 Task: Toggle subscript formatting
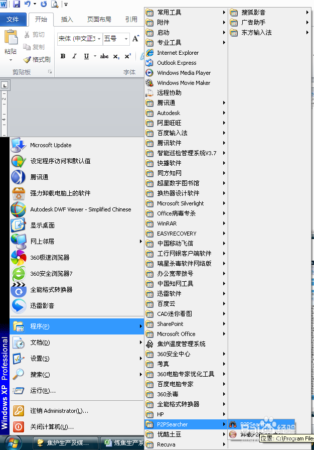click(x=116, y=57)
